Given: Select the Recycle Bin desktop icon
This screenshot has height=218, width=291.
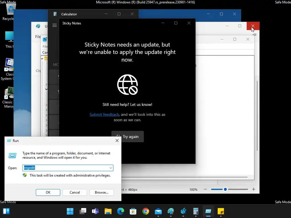Looking at the screenshot, I should (9, 11).
